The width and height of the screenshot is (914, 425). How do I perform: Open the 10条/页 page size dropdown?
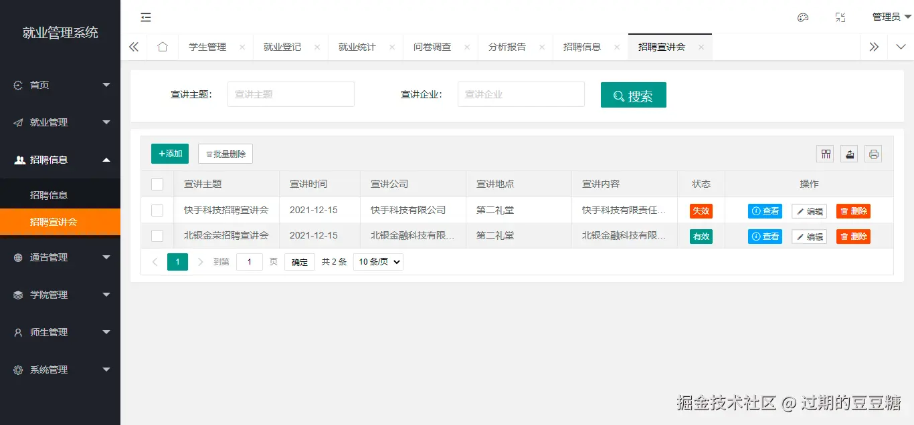(x=377, y=261)
